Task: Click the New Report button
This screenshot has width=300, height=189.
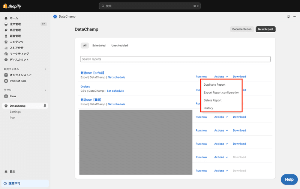Action: (x=265, y=29)
